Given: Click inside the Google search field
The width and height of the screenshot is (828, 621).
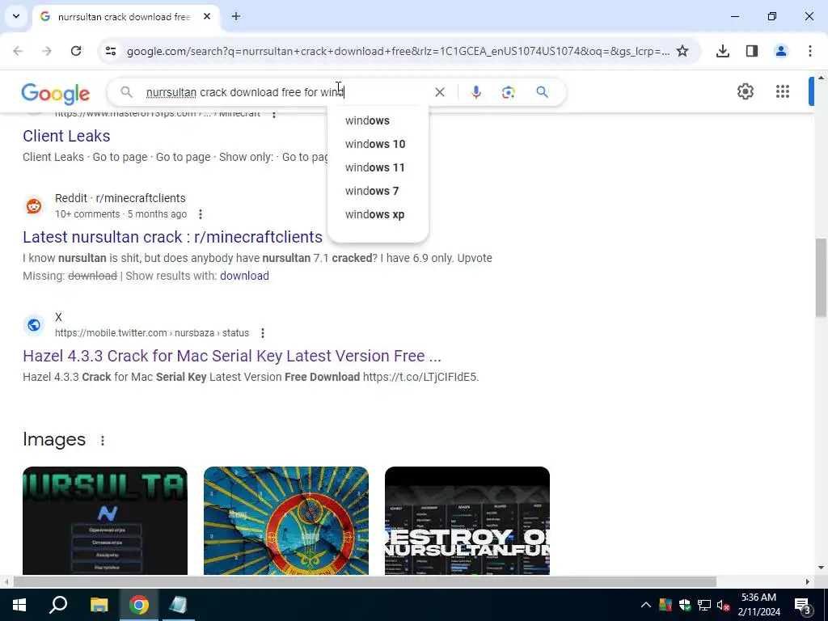Looking at the screenshot, I should point(285,92).
